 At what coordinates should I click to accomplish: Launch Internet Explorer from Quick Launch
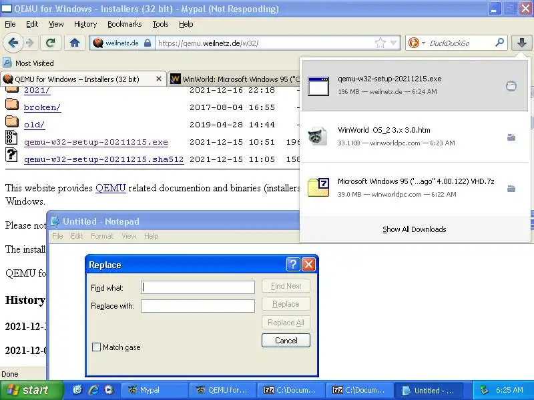point(93,390)
